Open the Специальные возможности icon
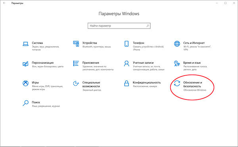 pos(76,83)
